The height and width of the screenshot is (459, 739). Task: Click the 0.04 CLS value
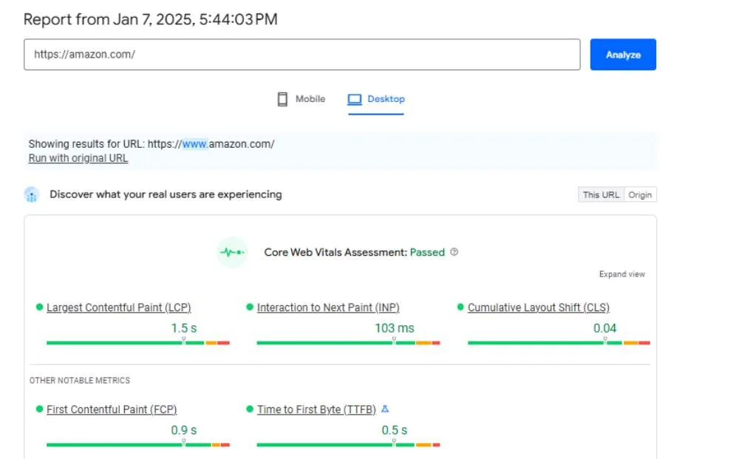[x=605, y=328]
